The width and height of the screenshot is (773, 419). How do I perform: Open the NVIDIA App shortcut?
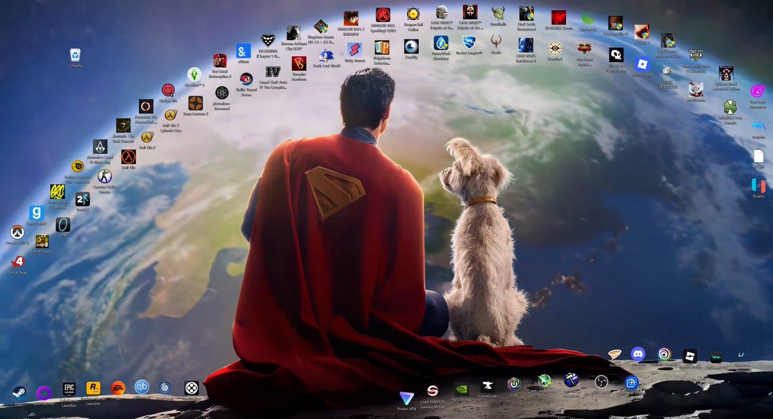[462, 389]
